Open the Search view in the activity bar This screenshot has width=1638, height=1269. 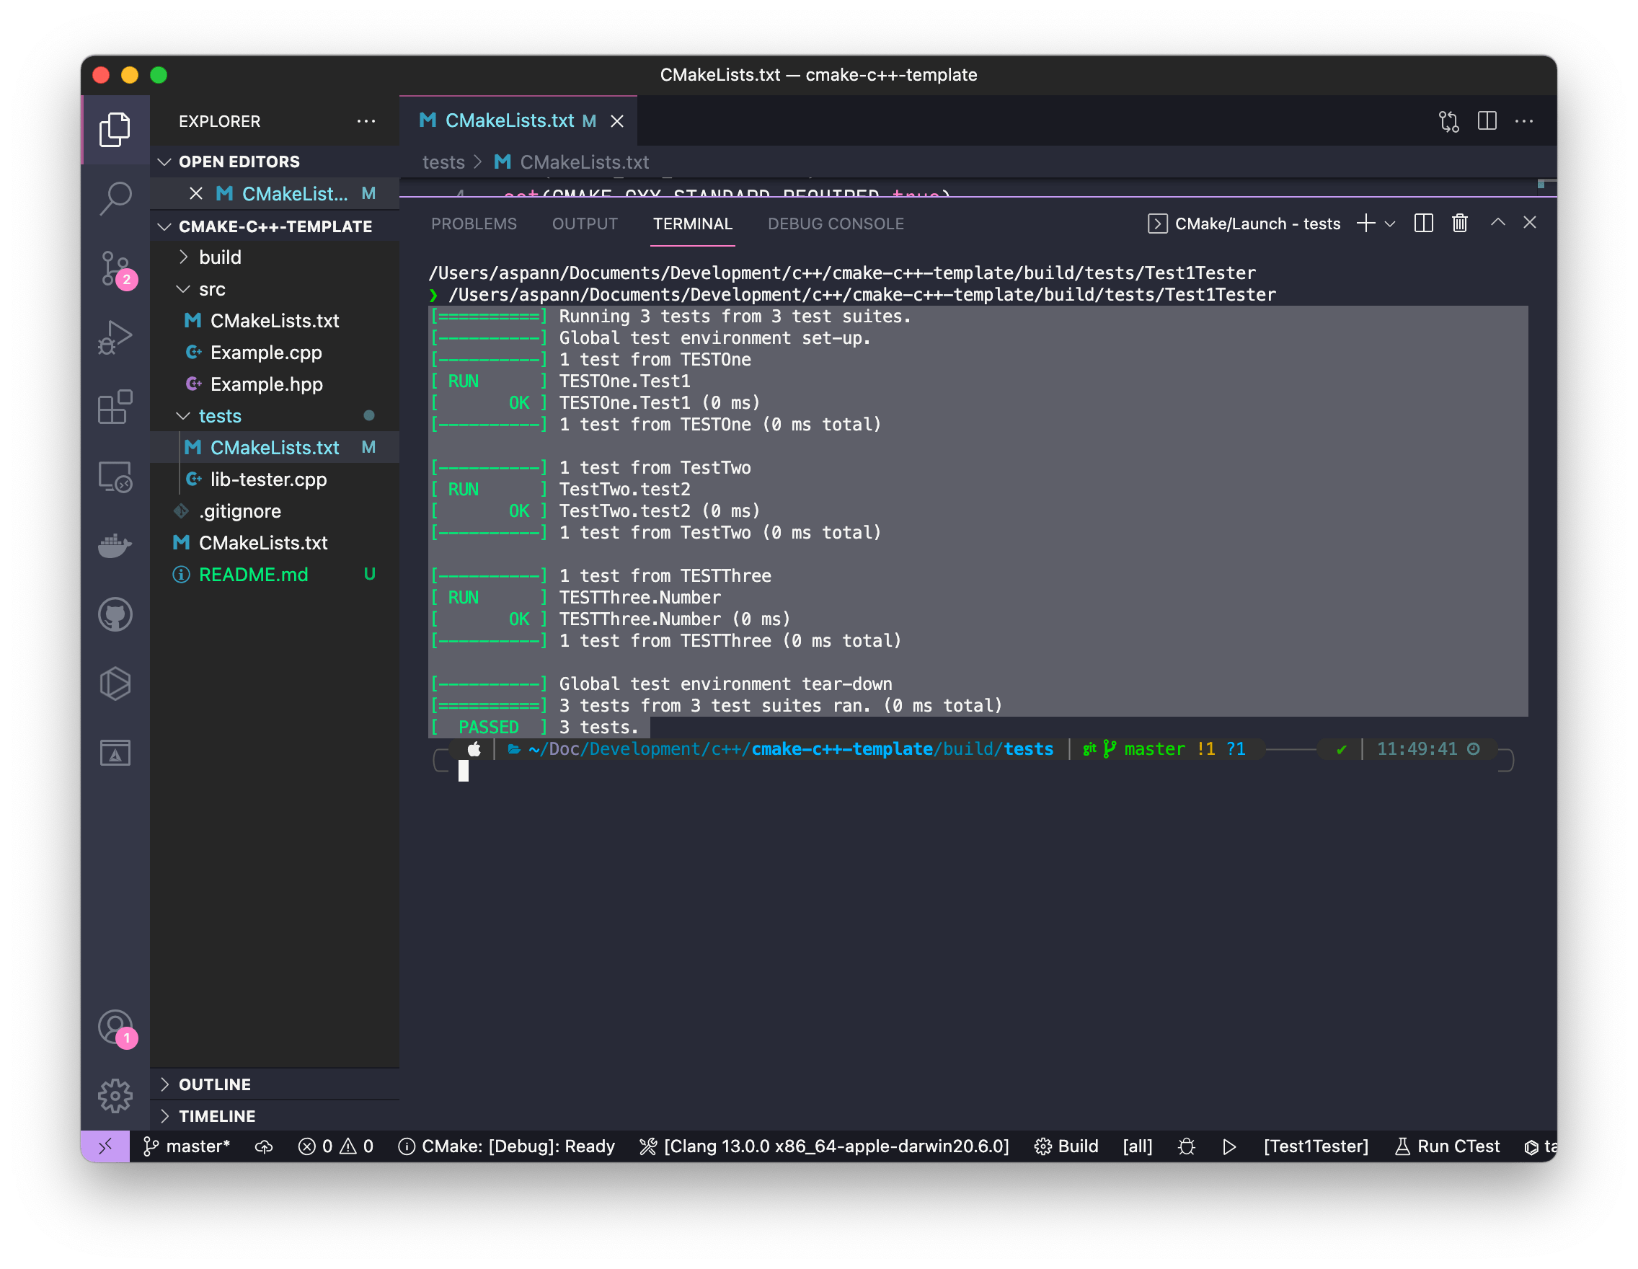click(115, 198)
